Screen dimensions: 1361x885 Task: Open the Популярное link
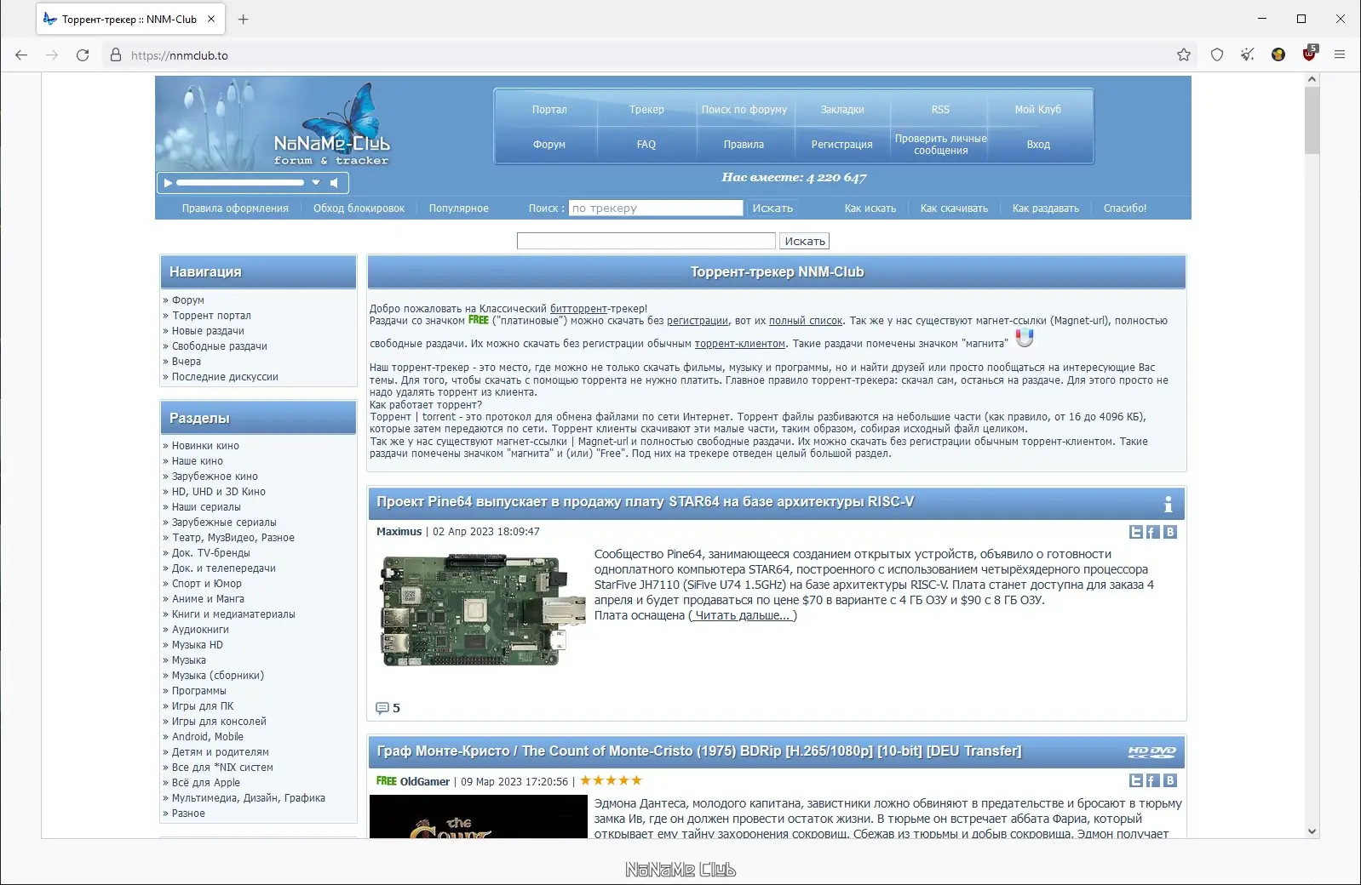(459, 208)
